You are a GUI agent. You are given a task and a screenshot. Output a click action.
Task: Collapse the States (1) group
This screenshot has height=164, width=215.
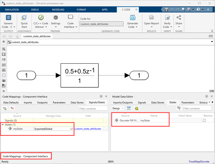[3, 124]
